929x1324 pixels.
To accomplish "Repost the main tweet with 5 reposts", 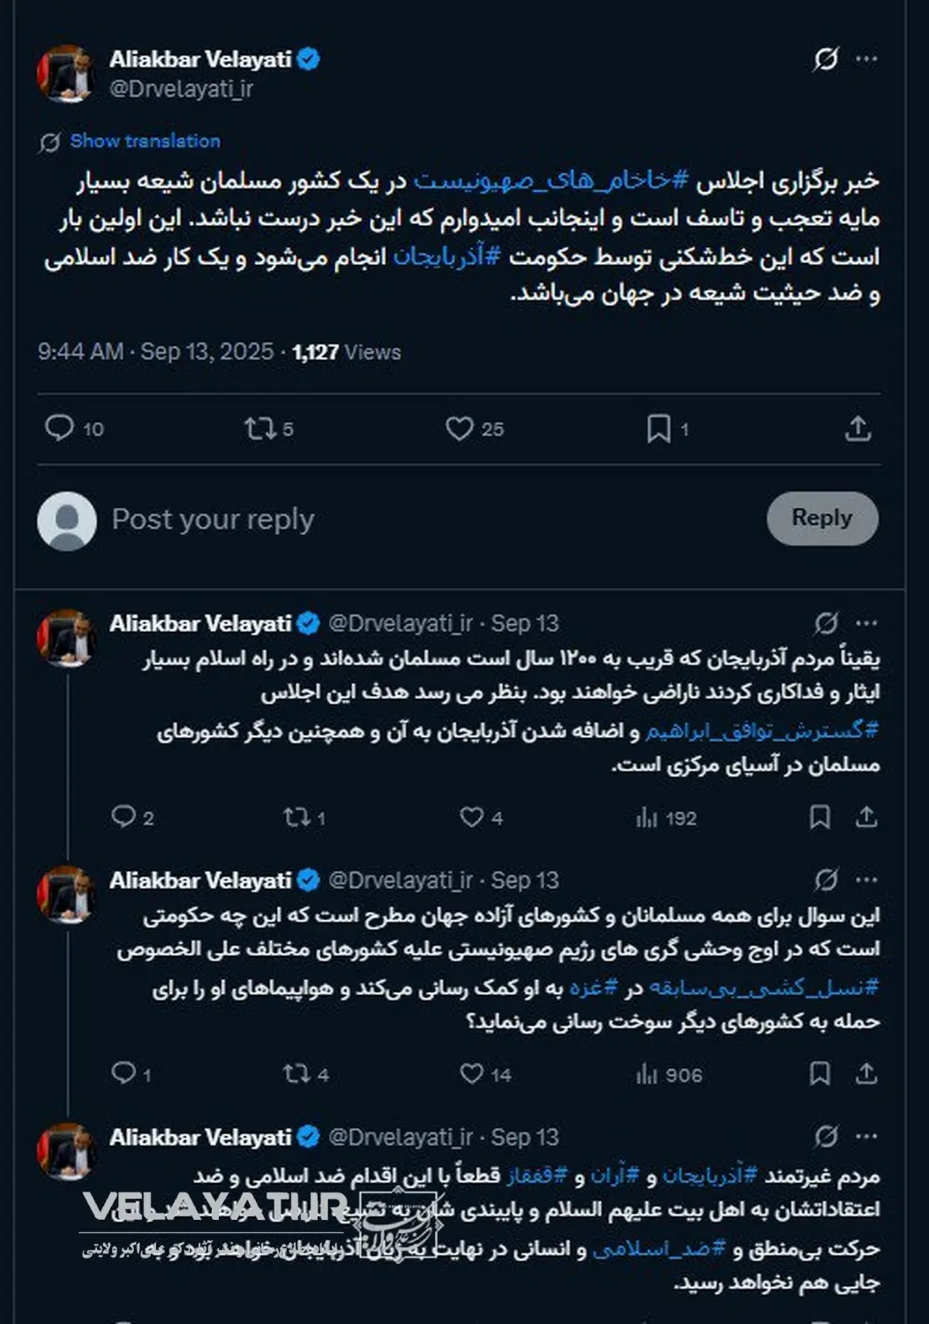I will [260, 429].
